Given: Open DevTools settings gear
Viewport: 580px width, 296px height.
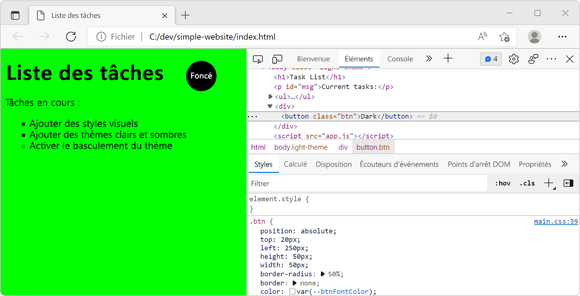Looking at the screenshot, I should point(514,59).
